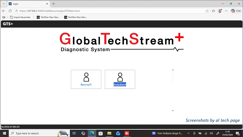Image resolution: width=243 pixels, height=137 pixels.
Task: Open Import favourites bookmark
Action: tap(20, 17)
